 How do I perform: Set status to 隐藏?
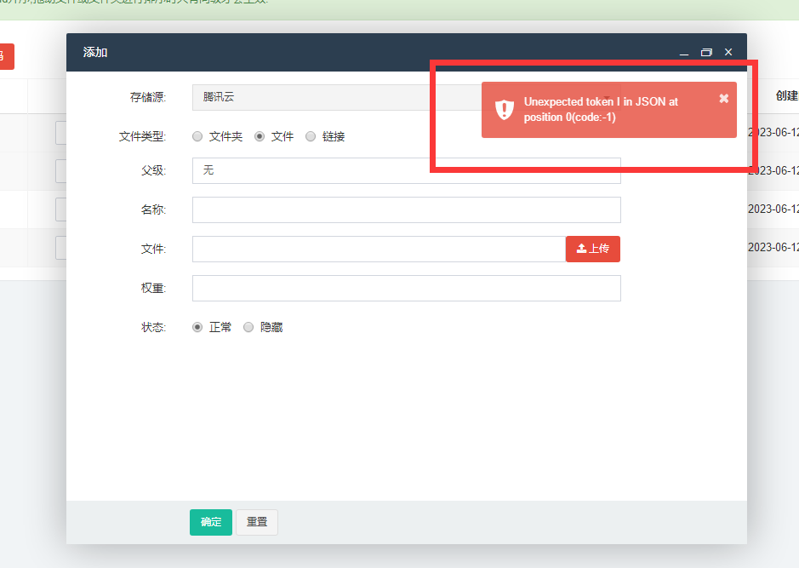248,327
